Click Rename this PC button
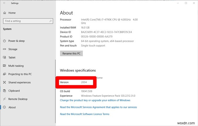The width and height of the screenshot is (198, 126). coord(71,54)
